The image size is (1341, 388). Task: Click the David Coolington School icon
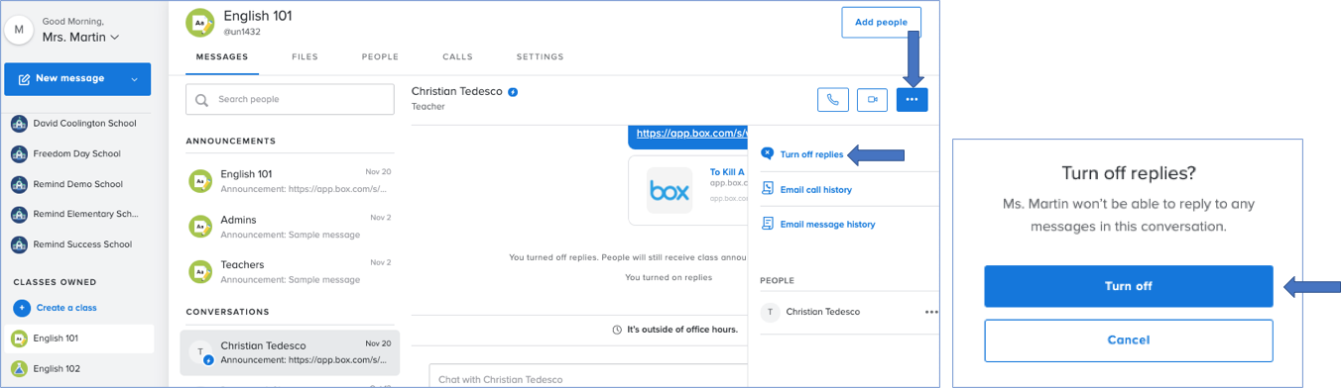point(18,124)
